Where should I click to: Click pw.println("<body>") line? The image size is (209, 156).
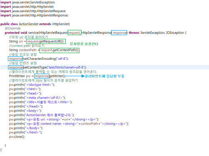[25, 111]
